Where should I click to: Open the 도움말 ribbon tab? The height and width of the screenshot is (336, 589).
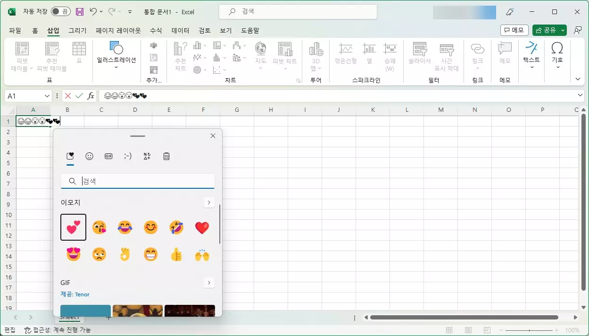(x=250, y=30)
